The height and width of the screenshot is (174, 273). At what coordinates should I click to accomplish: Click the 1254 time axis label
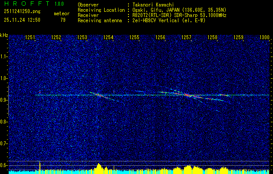[109, 37]
